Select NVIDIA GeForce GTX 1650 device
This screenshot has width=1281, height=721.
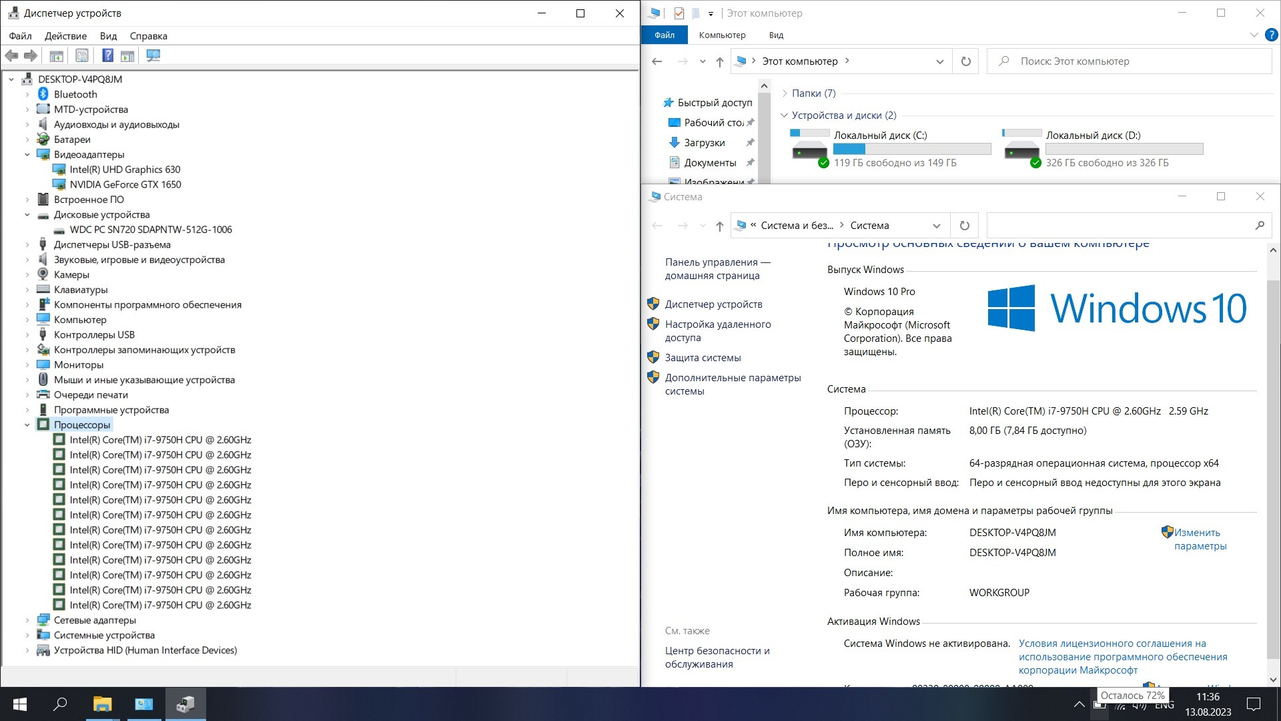click(125, 185)
